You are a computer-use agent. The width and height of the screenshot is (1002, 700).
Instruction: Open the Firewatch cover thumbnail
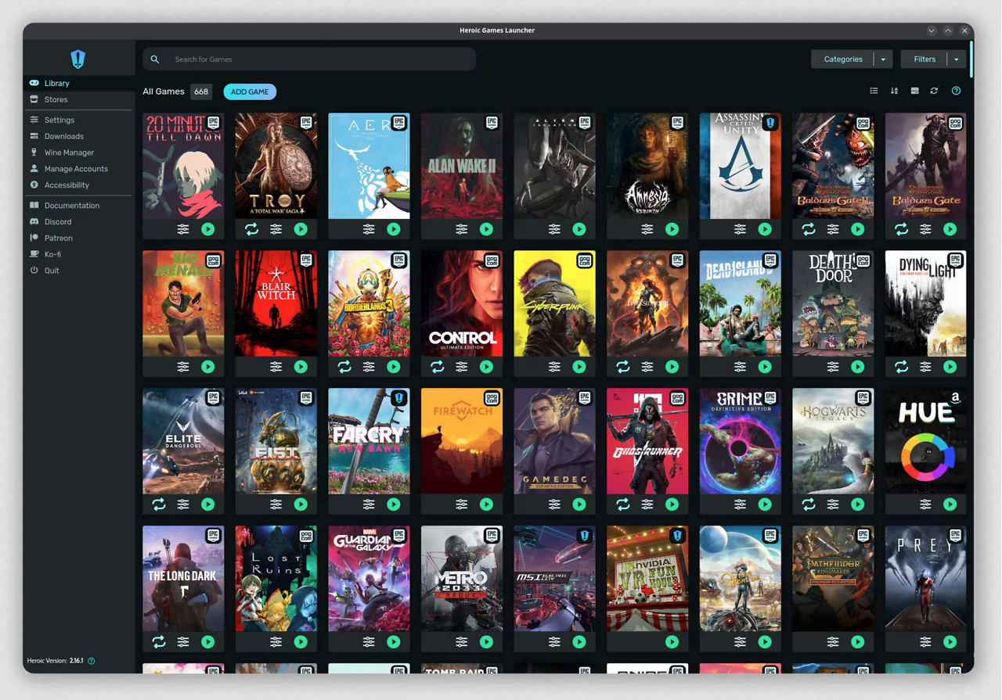[x=462, y=441]
